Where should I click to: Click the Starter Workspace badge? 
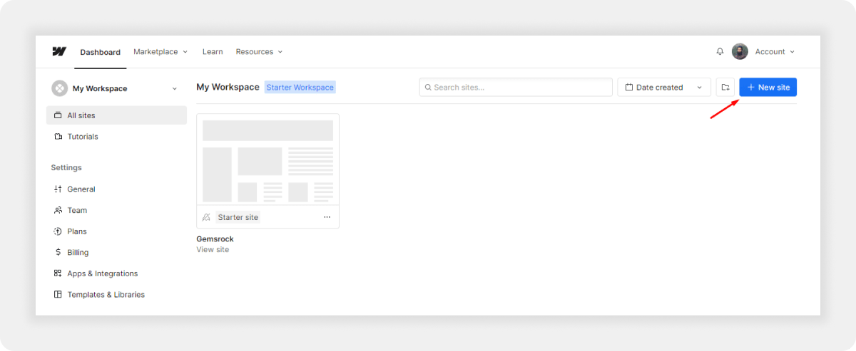pyautogui.click(x=300, y=88)
